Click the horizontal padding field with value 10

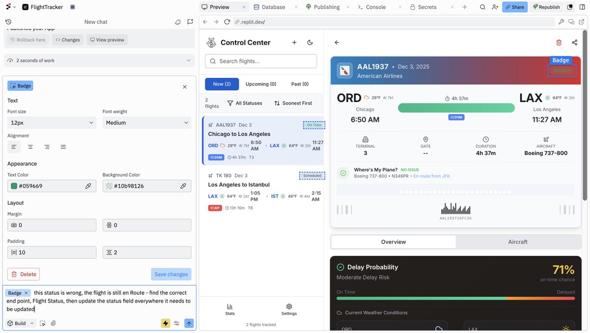(52, 252)
